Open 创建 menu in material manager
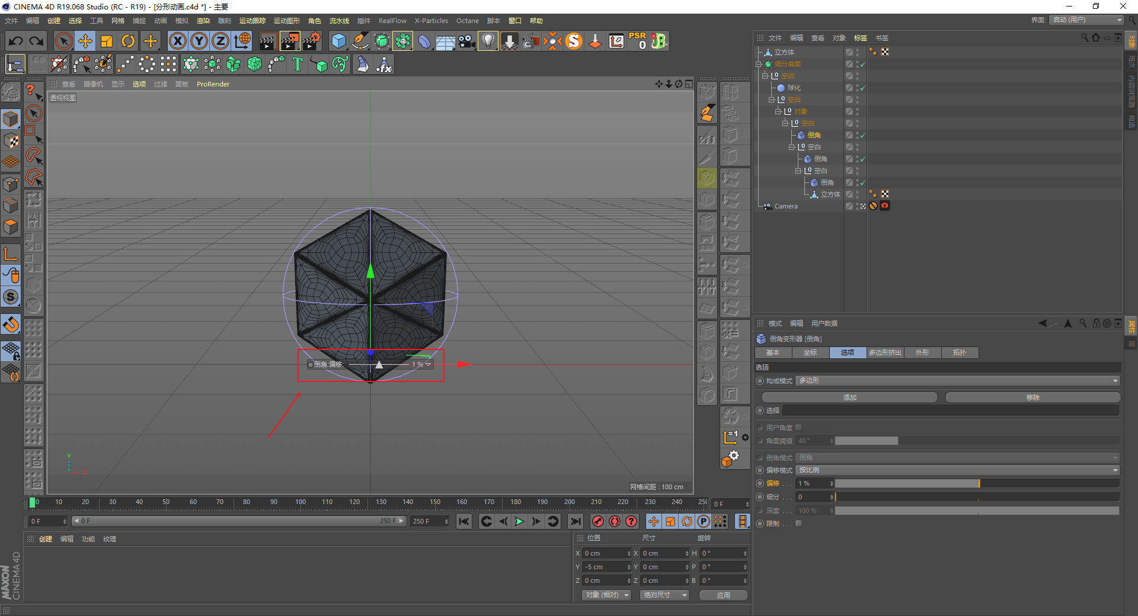The image size is (1138, 616). tap(46, 539)
